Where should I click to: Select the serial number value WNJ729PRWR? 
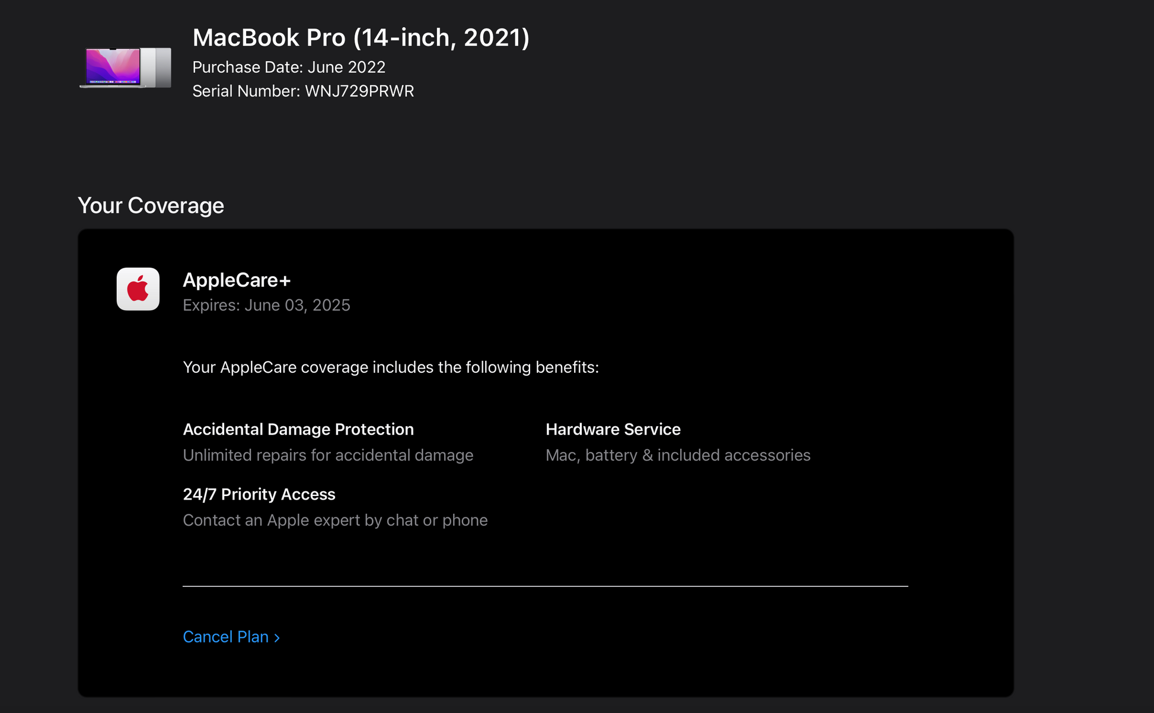pos(359,91)
